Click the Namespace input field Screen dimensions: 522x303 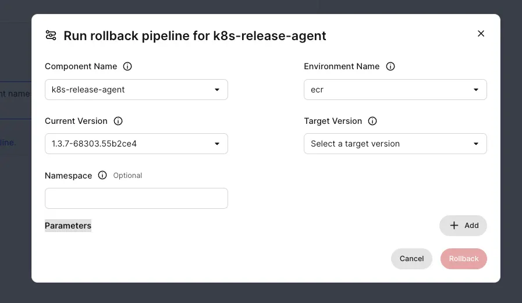[136, 198]
